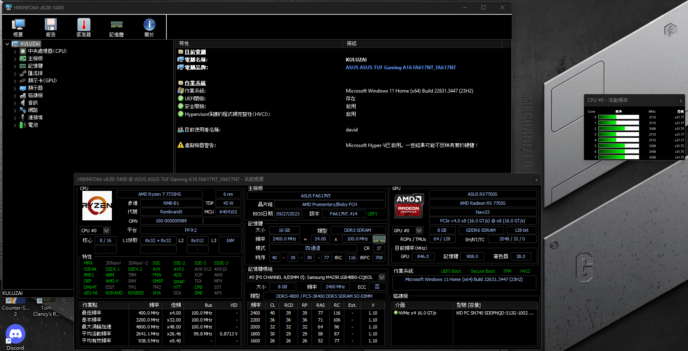Click the Windows 11 Home text in summary window

464,279
